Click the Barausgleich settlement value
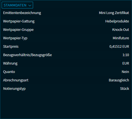Image resolution: width=132 pixels, height=119 pixels. click(119, 80)
